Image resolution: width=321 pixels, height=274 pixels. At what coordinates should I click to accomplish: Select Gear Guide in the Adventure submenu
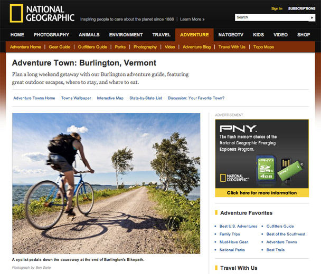pyautogui.click(x=59, y=47)
